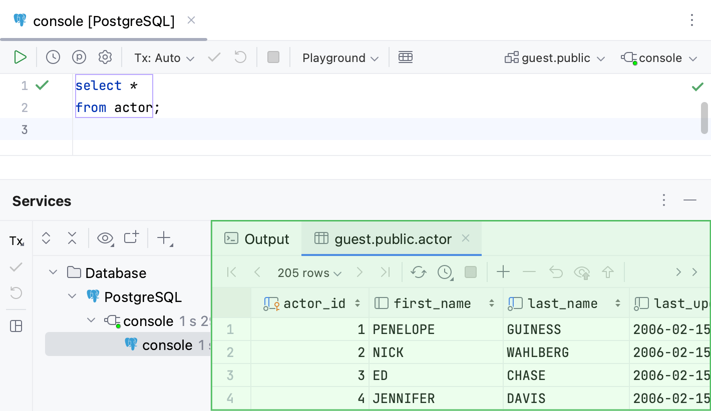This screenshot has width=711, height=411.
Task: Switch schema via guest.public selector
Action: pos(555,57)
